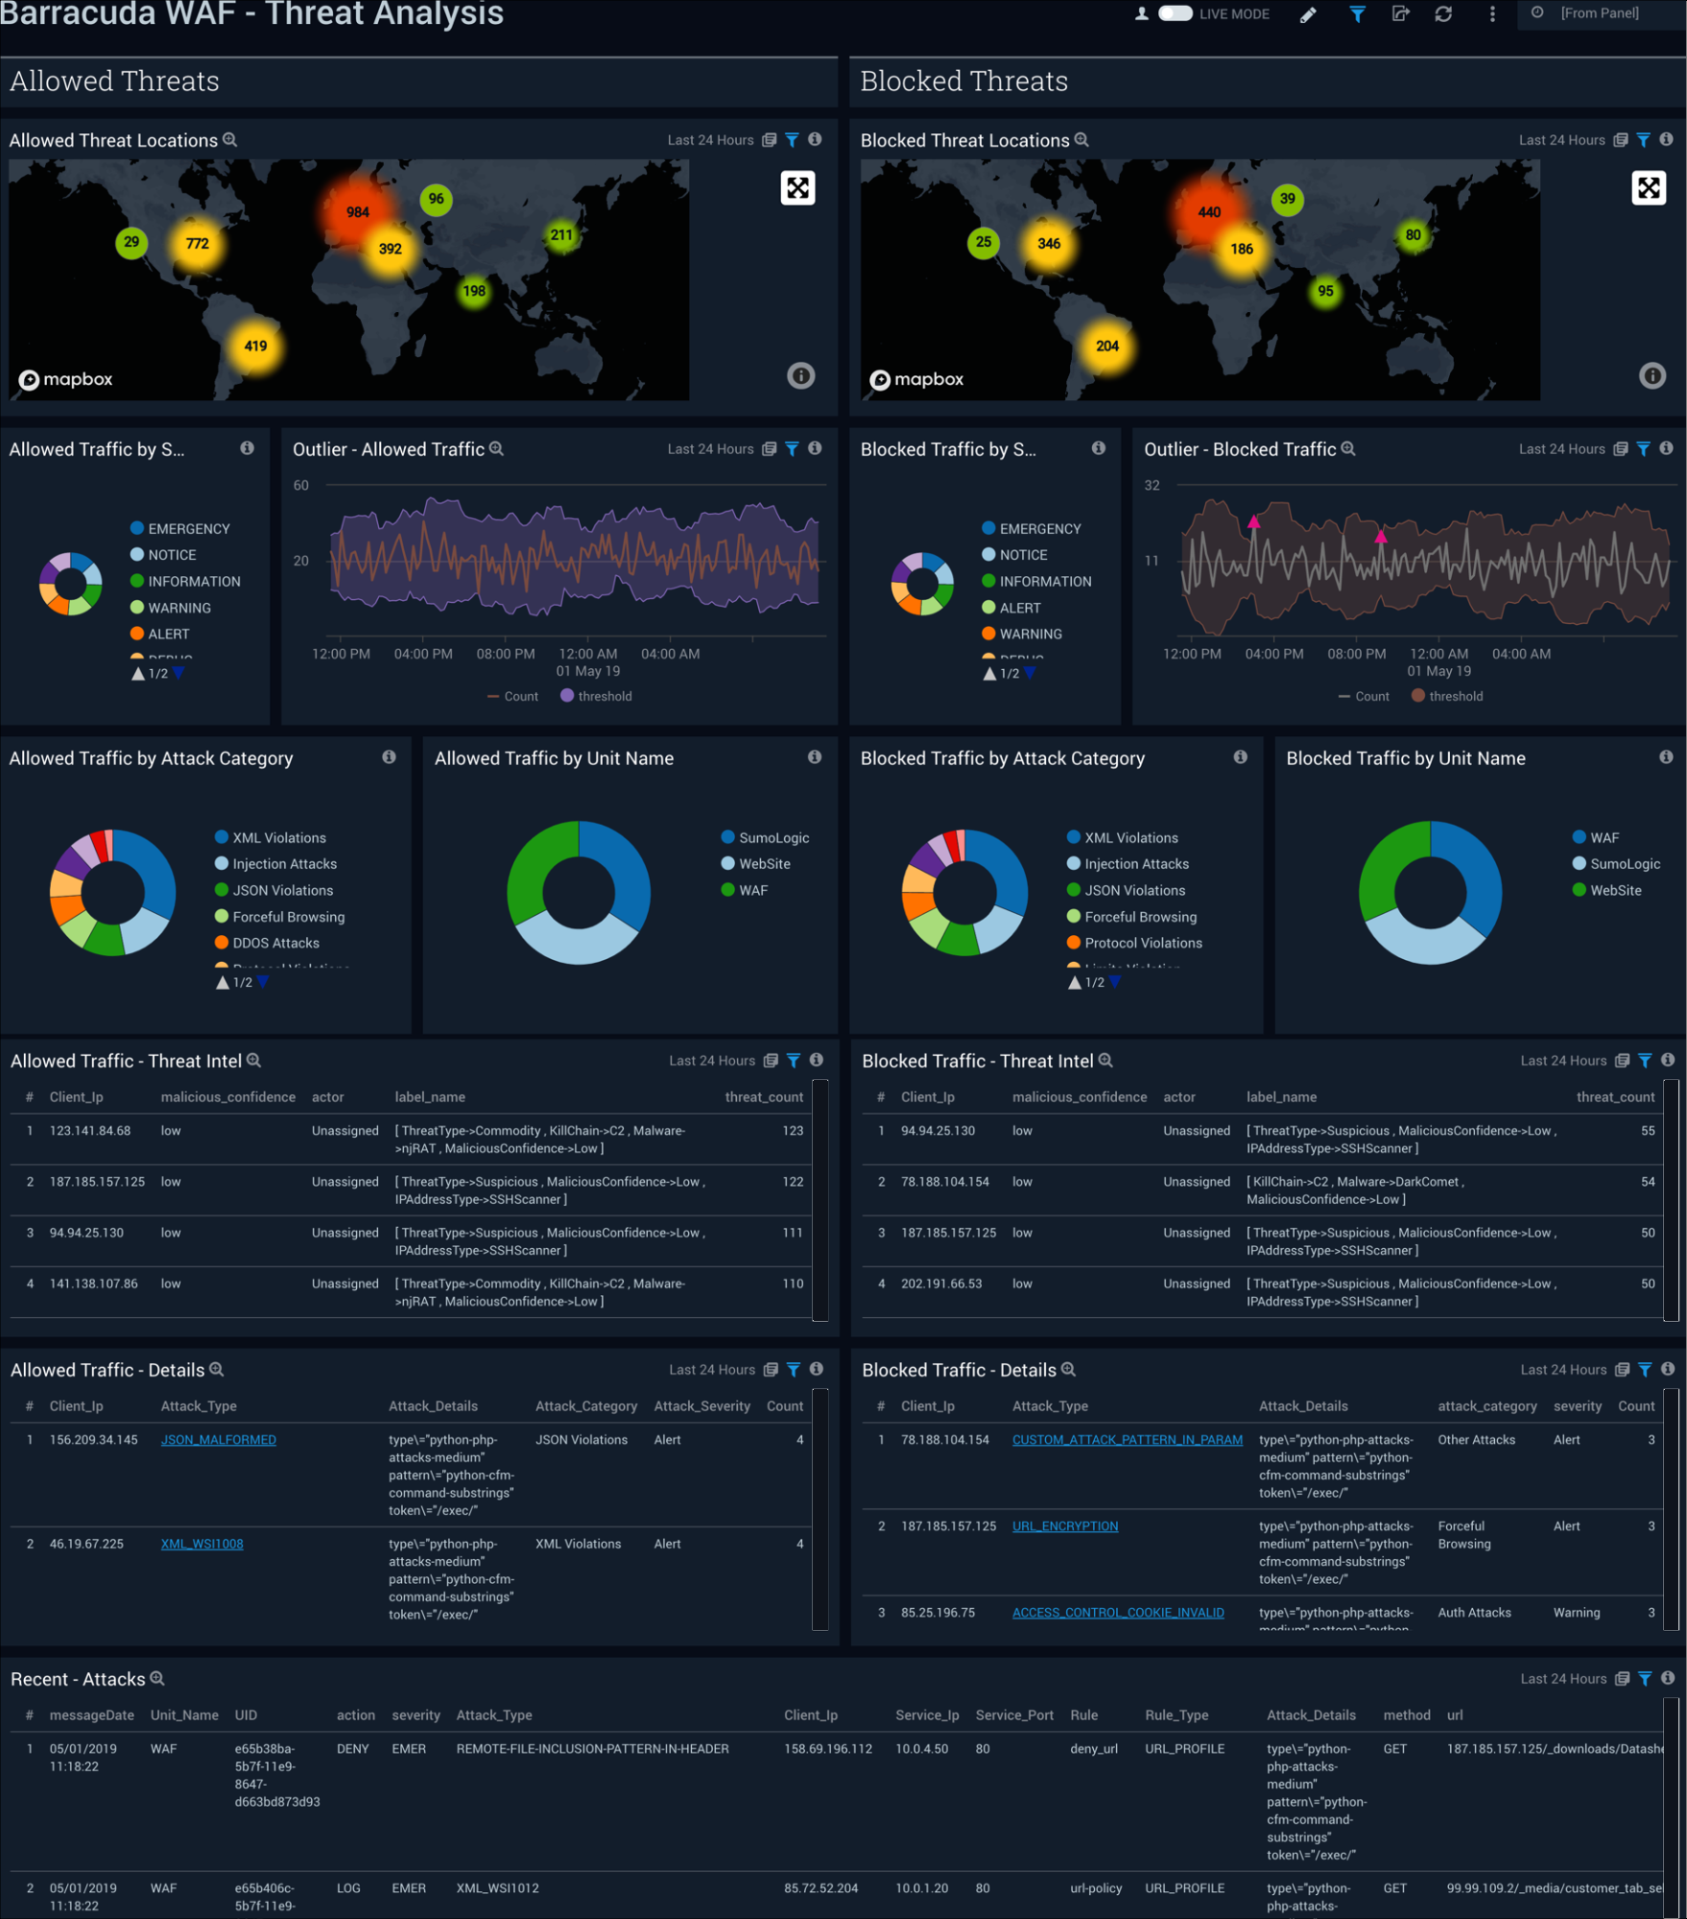1687x1919 pixels.
Task: Toggle LIVE MODE on
Action: click(1175, 13)
